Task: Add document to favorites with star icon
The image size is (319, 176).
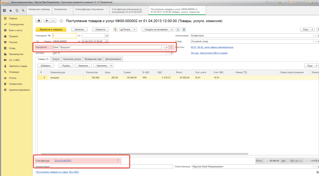Action: (61, 21)
